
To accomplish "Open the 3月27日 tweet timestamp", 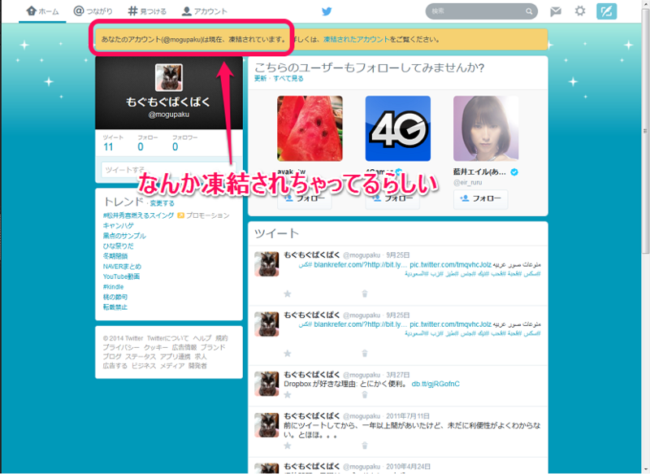I will coord(397,375).
